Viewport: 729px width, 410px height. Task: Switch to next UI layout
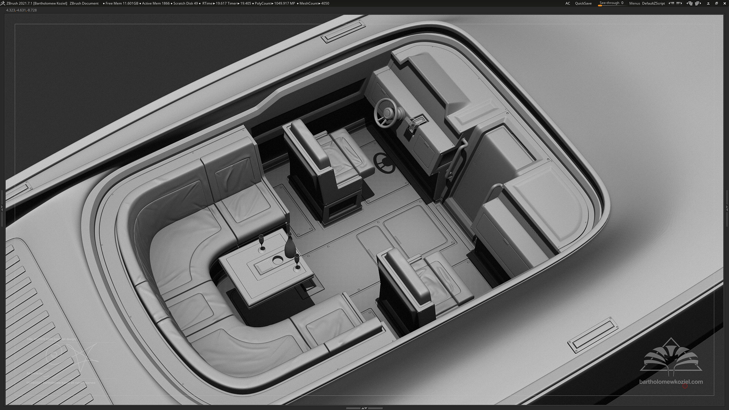pos(698,3)
